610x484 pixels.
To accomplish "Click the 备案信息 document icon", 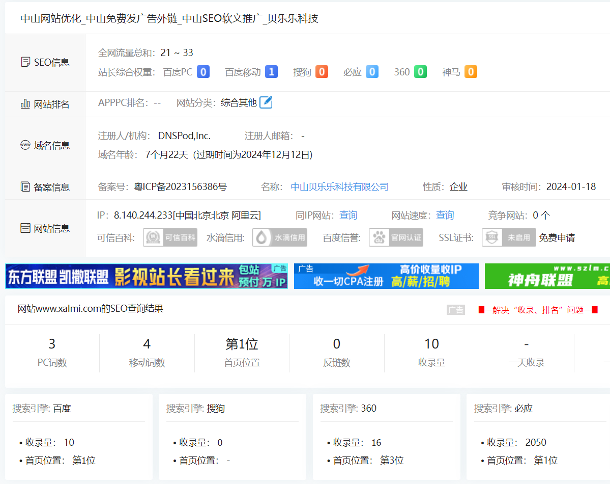I will point(25,186).
